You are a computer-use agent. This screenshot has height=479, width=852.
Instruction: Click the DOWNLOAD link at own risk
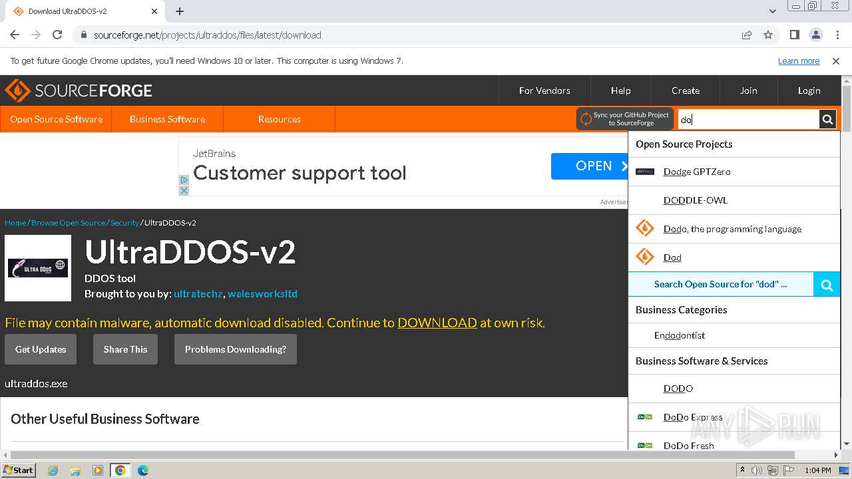(x=437, y=323)
